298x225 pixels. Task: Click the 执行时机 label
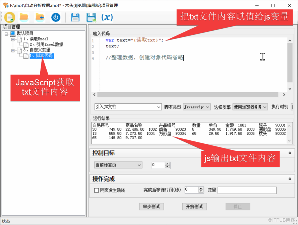[280, 107]
